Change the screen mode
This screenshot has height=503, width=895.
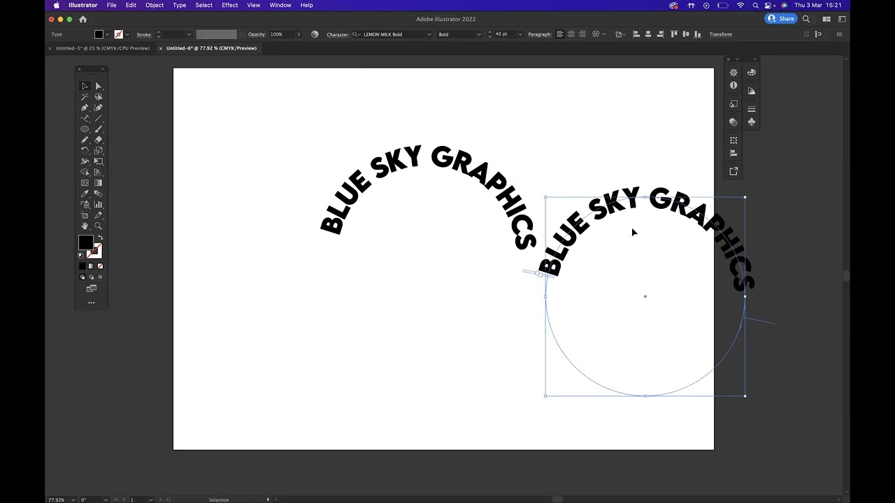click(x=91, y=289)
